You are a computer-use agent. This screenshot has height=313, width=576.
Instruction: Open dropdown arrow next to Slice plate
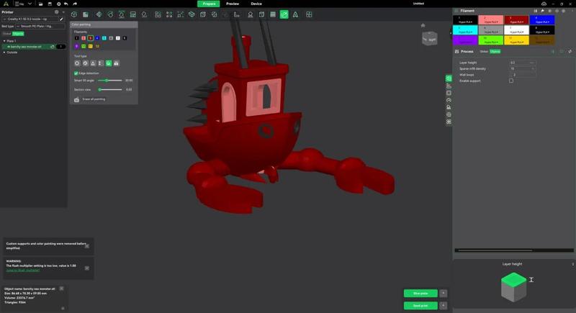pos(444,293)
